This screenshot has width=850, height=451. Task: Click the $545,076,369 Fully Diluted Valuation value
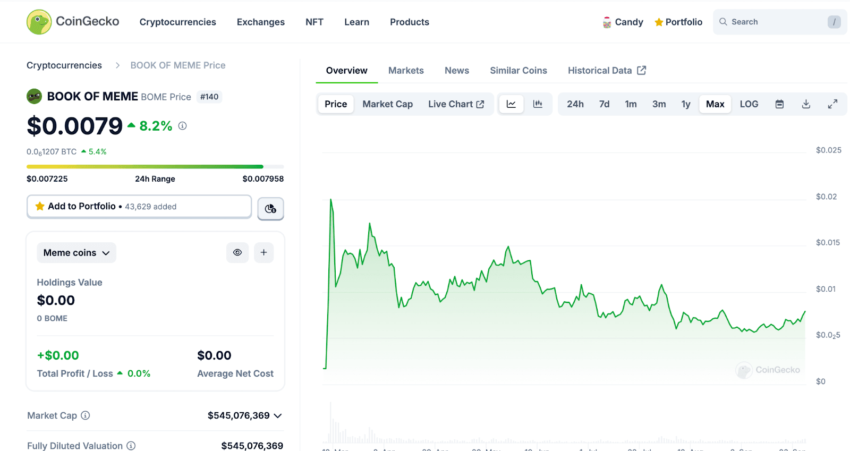pos(252,446)
